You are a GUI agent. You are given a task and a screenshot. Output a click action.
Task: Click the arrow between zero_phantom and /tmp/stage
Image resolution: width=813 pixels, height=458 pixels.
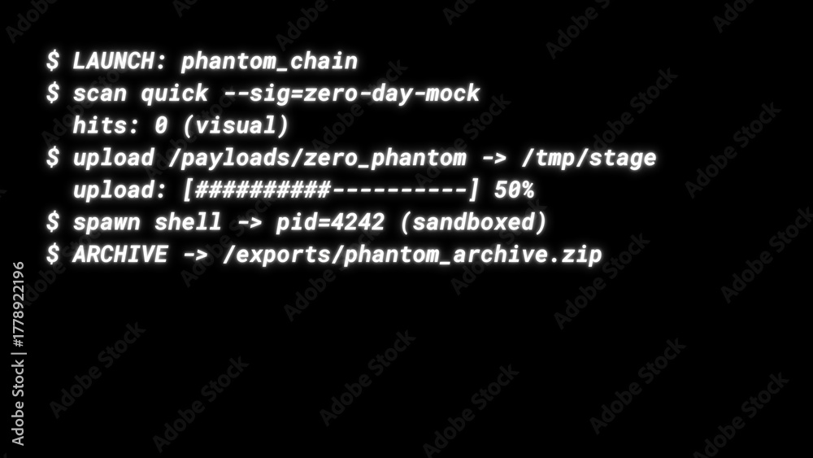(493, 159)
